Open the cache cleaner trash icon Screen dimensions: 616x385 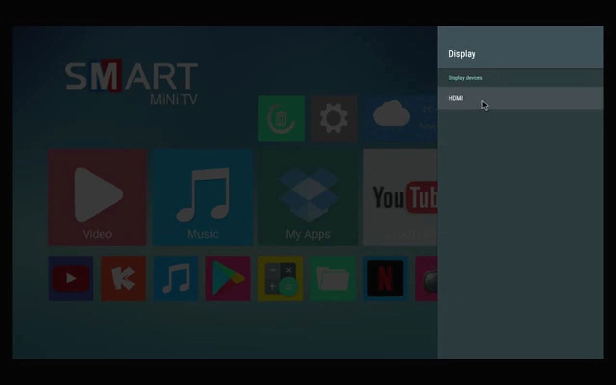coord(281,119)
